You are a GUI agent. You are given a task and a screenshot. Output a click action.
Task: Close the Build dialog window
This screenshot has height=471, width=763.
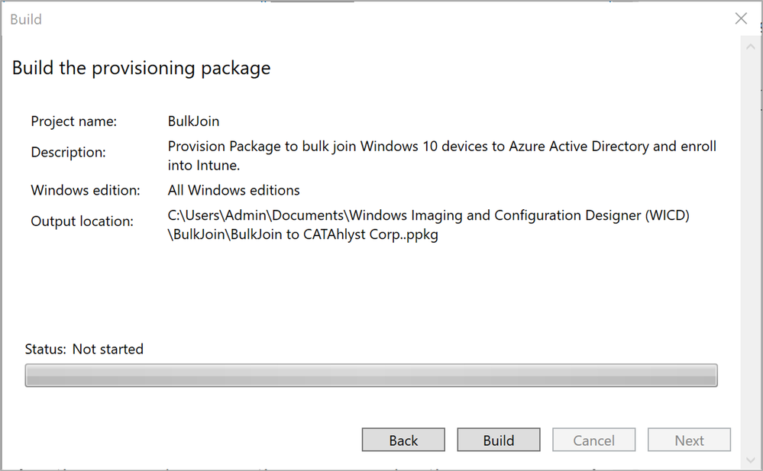[x=740, y=19]
